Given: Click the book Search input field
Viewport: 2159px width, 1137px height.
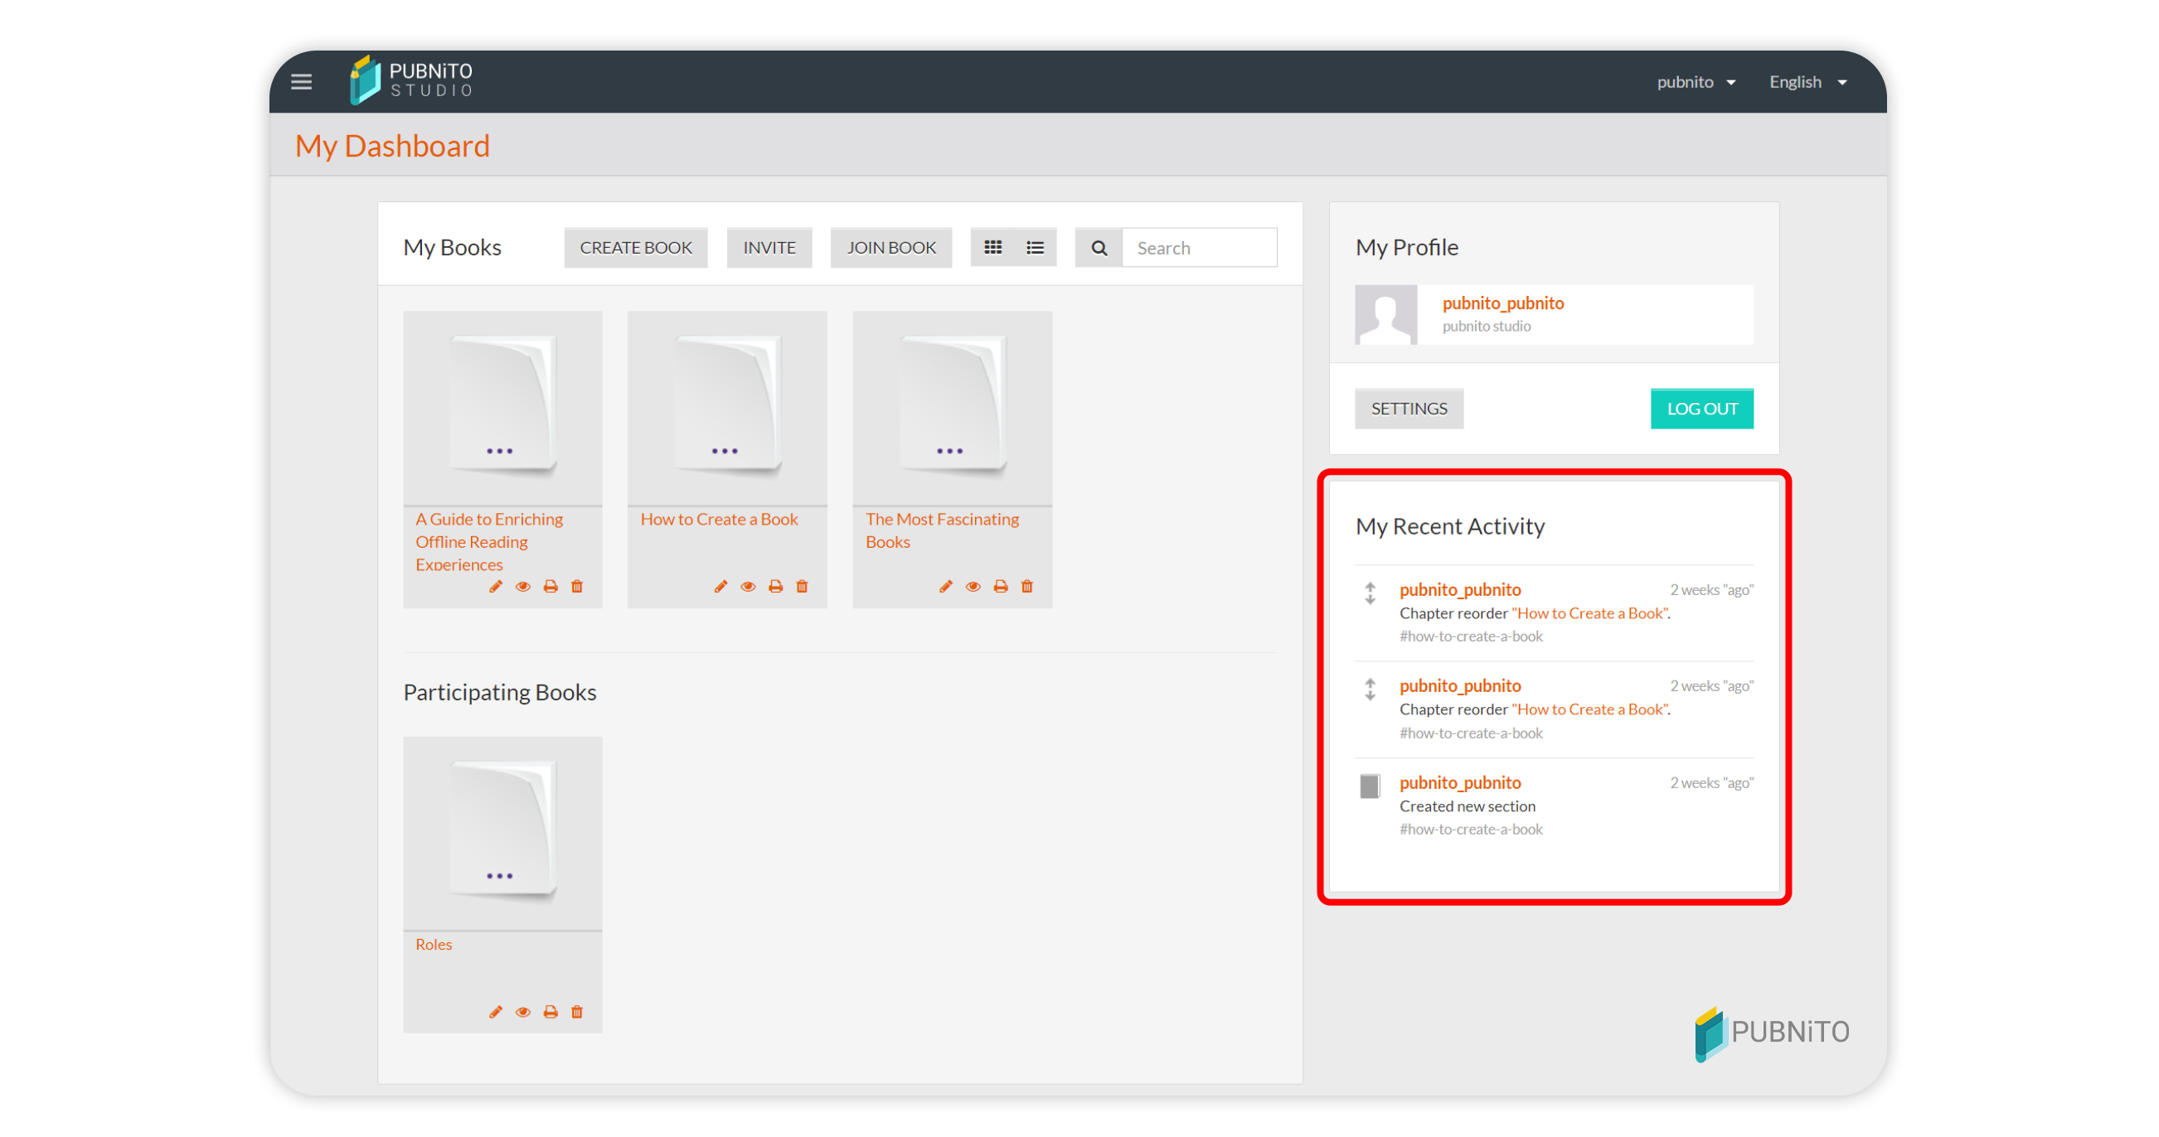Looking at the screenshot, I should click(1199, 248).
